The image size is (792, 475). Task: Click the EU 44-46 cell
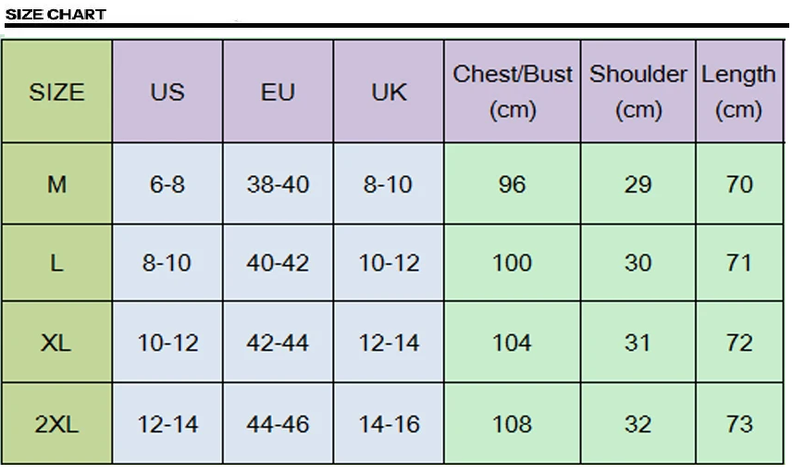(x=278, y=424)
